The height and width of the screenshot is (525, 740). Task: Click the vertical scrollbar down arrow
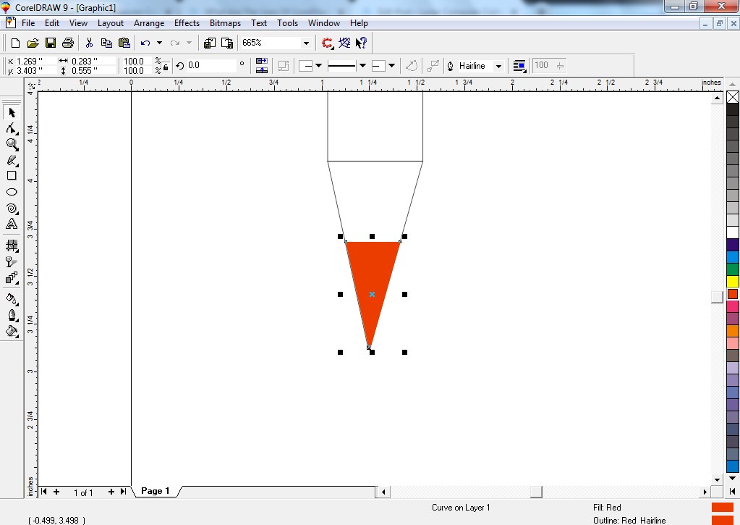point(717,479)
